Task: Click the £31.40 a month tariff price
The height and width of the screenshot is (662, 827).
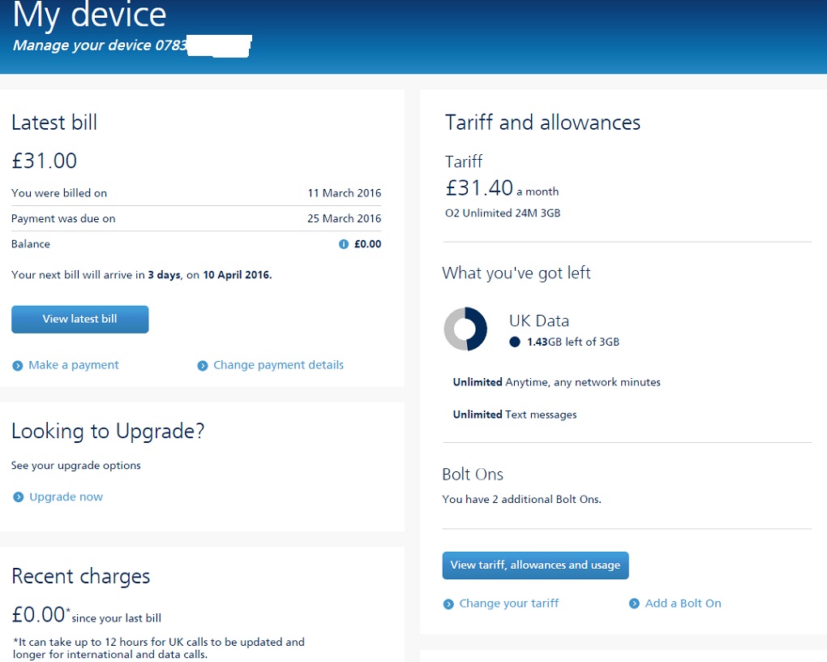Action: [x=479, y=188]
